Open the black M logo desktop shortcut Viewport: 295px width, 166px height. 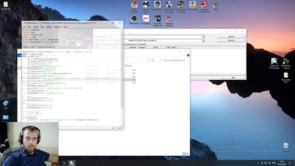146,6
